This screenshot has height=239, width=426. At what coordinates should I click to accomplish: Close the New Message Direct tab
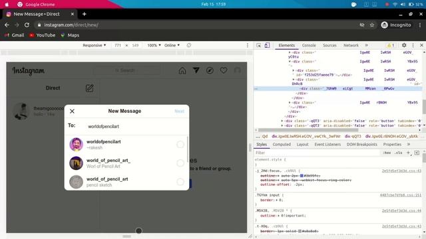click(73, 14)
